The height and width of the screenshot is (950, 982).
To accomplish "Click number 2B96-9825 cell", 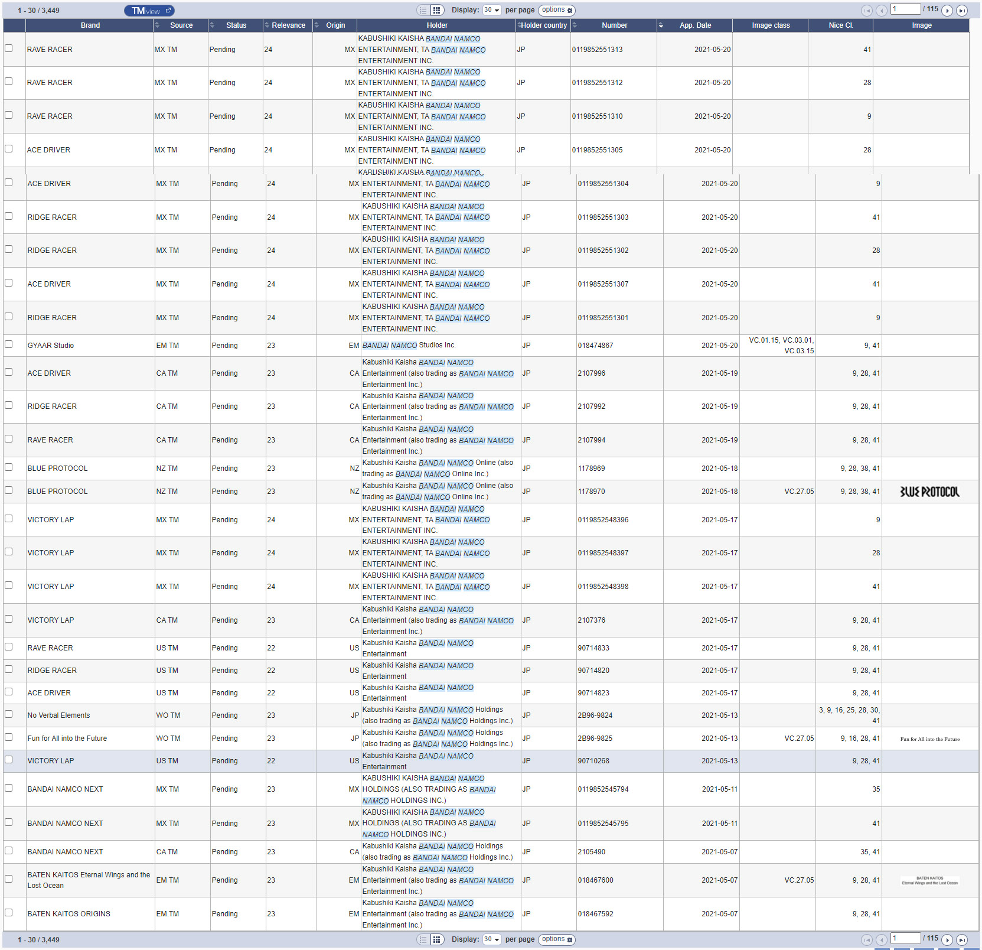I will (595, 738).
